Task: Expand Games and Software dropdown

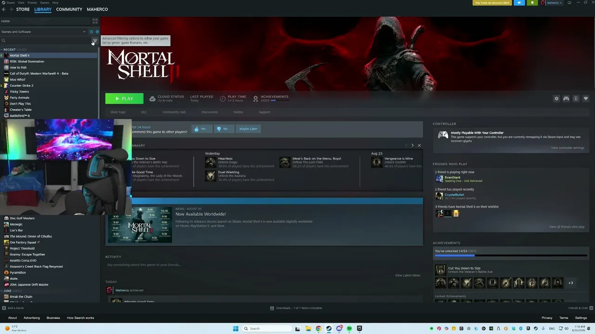Action: click(84, 32)
